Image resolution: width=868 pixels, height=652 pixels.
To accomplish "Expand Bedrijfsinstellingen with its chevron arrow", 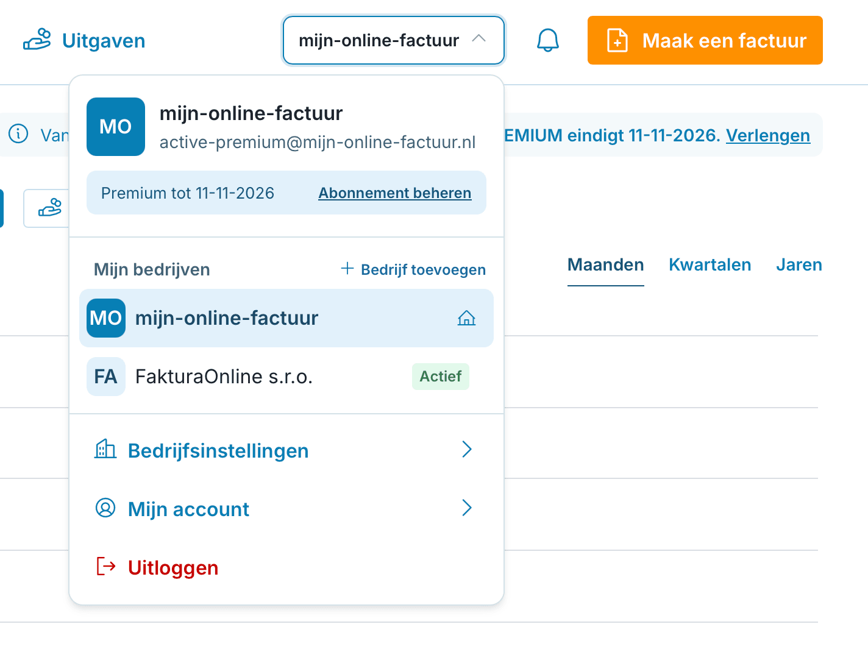I will click(467, 450).
